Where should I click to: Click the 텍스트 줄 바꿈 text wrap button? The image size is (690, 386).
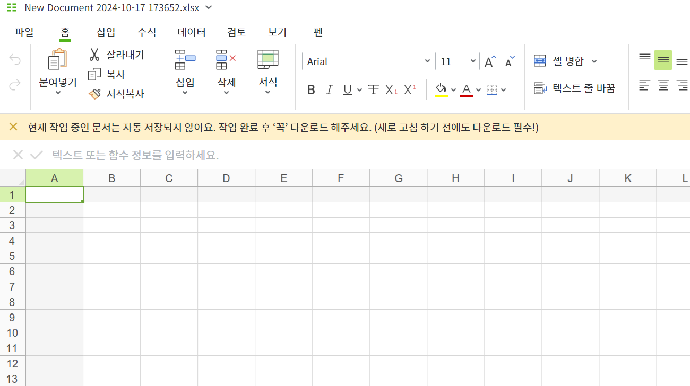tap(576, 88)
